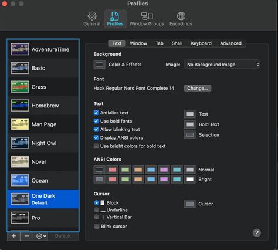Viewport: 278px width, 250px height.
Task: Open Background Color & Effects swatch
Action: (x=100, y=65)
